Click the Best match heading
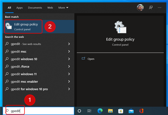The height and width of the screenshot is (115, 168). tap(12, 17)
